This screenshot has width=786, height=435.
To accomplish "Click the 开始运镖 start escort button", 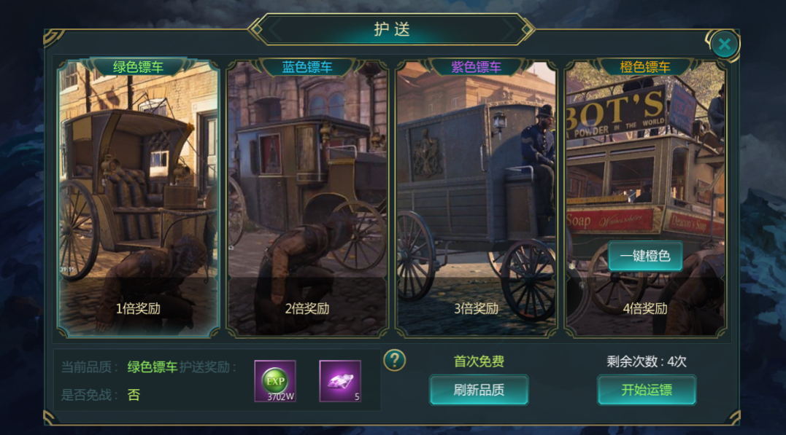I will tap(646, 390).
